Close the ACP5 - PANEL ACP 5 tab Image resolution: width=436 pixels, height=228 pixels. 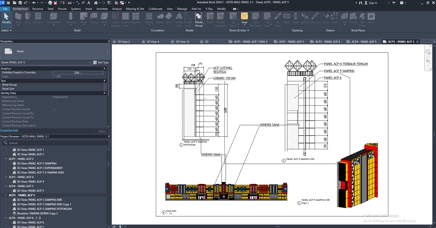tap(417, 42)
